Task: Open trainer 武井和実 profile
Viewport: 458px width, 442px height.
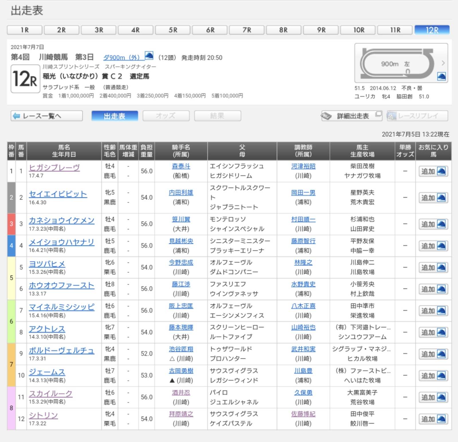Action: tap(303, 349)
